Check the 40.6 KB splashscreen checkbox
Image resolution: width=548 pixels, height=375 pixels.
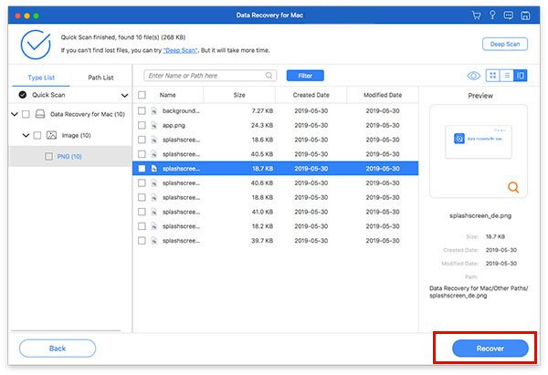tap(142, 183)
